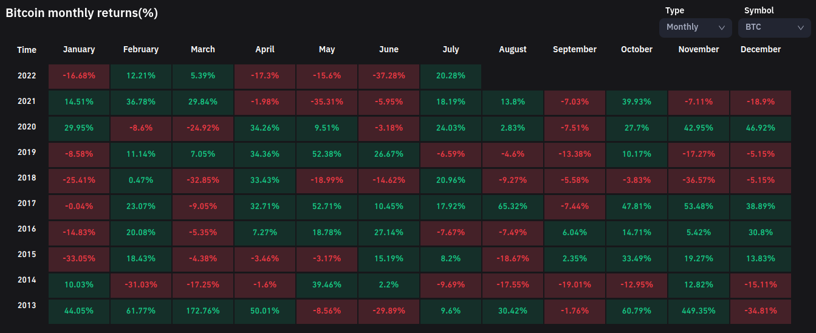Select March 2013 cell showing 172.76%
This screenshot has height=333, width=816.
click(203, 311)
